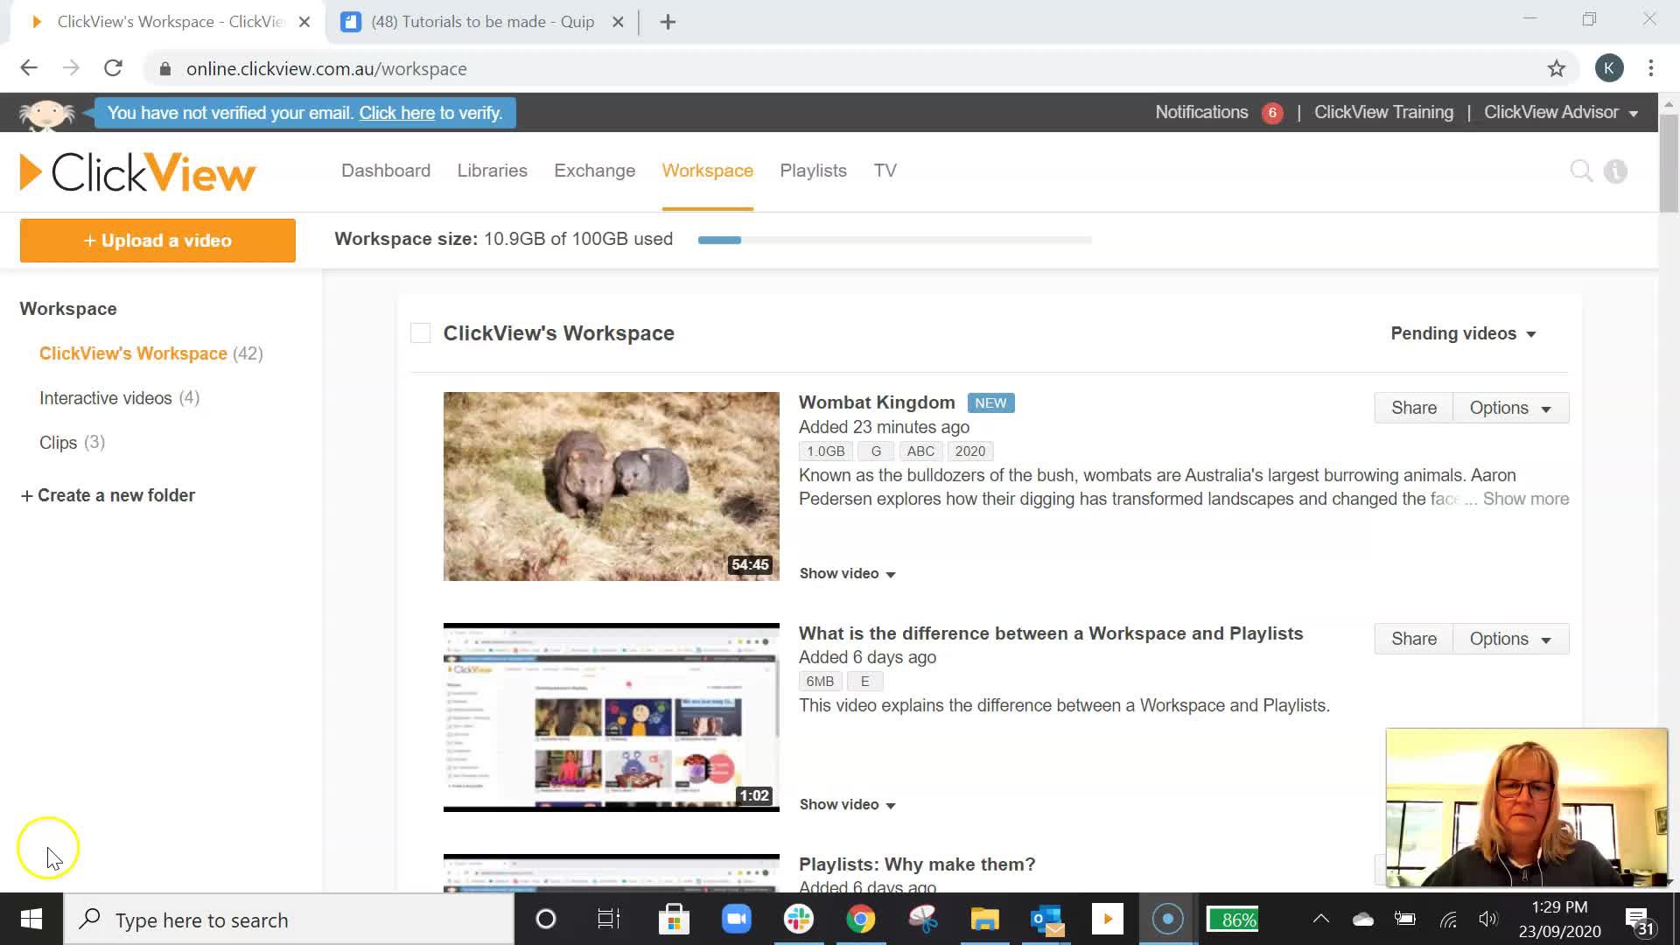Open Playlists tab
The width and height of the screenshot is (1680, 945).
click(813, 171)
